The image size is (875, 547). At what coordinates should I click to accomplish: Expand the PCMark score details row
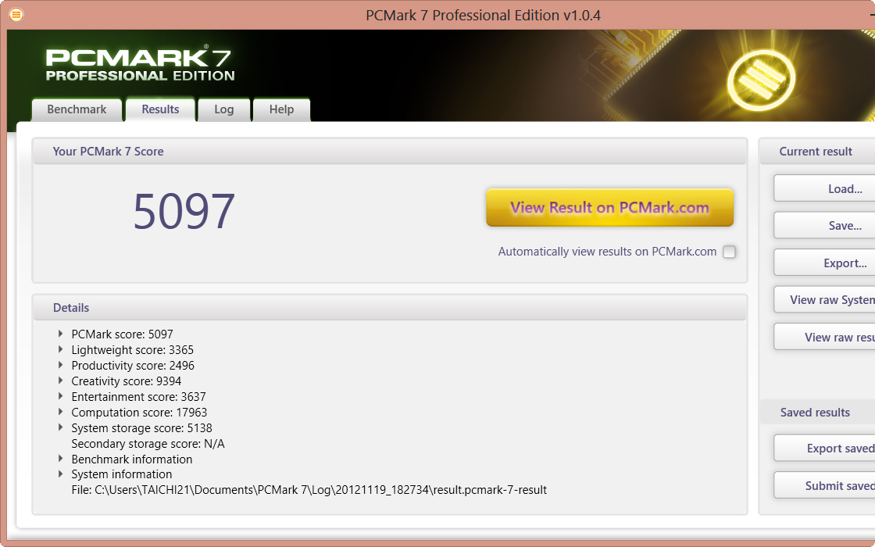[60, 334]
